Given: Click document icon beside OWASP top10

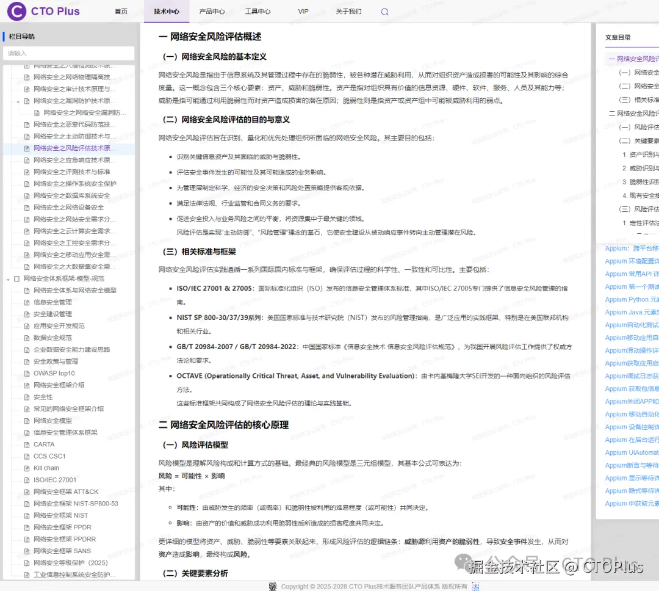Looking at the screenshot, I should [27, 374].
